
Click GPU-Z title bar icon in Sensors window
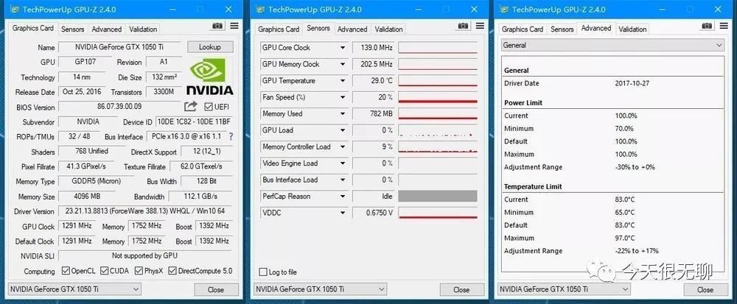261,10
